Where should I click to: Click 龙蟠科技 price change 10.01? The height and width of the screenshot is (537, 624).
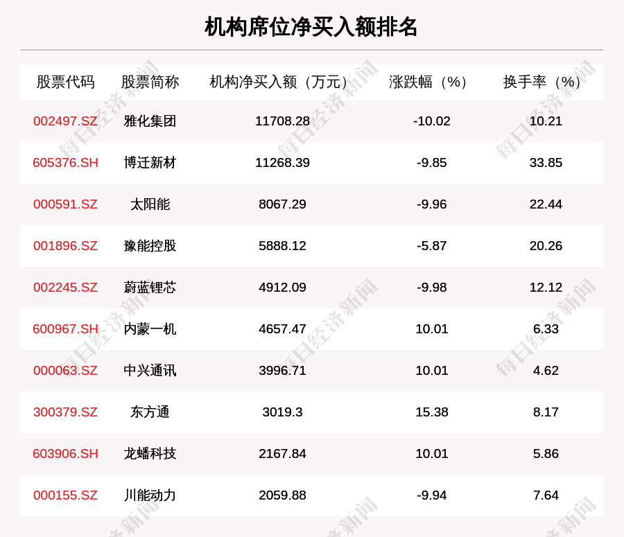pyautogui.click(x=432, y=453)
